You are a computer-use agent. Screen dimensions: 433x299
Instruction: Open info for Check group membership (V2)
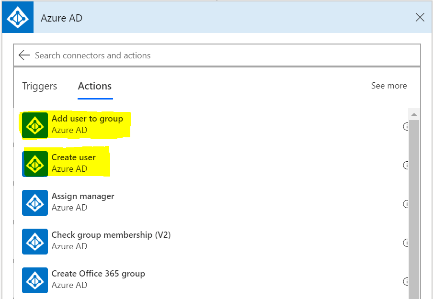pos(406,243)
